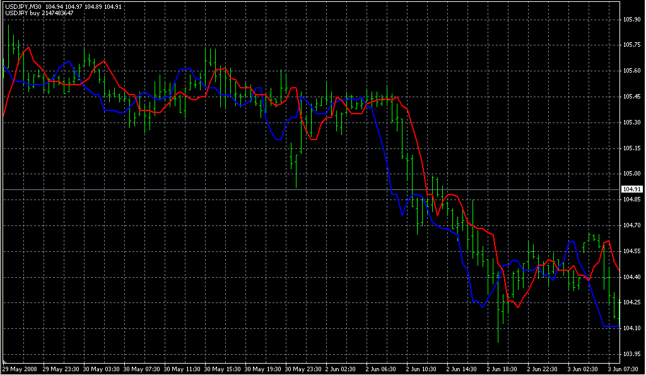The height and width of the screenshot is (375, 646).
Task: Click the 'USDJPY buy 2147483647' order label
Action: coord(38,13)
